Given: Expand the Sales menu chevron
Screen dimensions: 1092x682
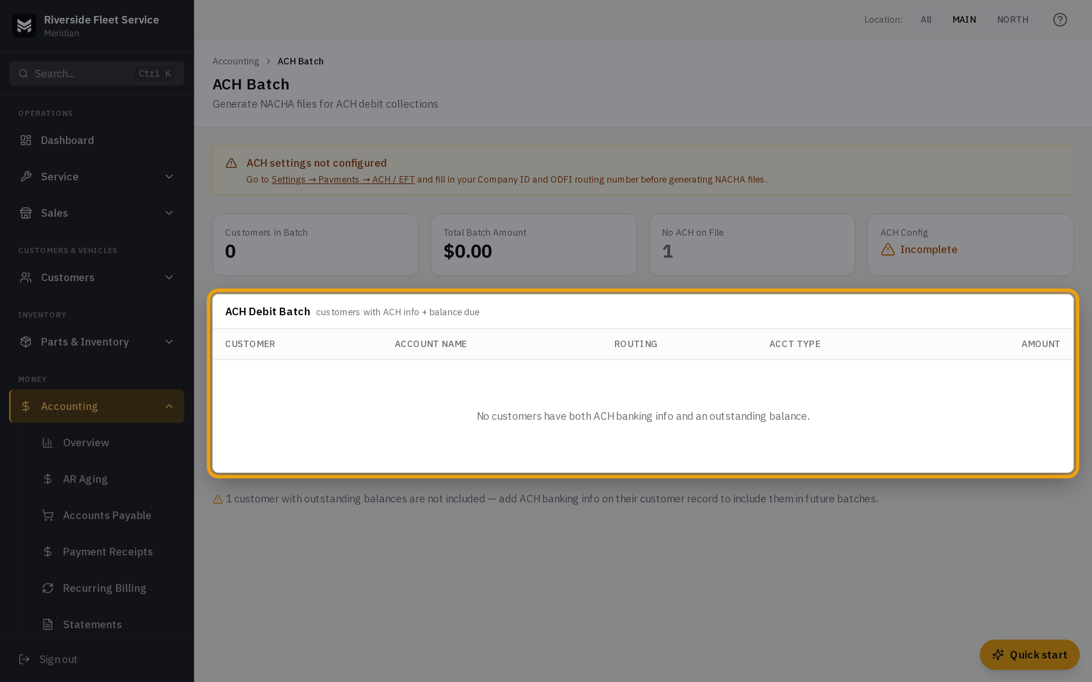Looking at the screenshot, I should (169, 213).
